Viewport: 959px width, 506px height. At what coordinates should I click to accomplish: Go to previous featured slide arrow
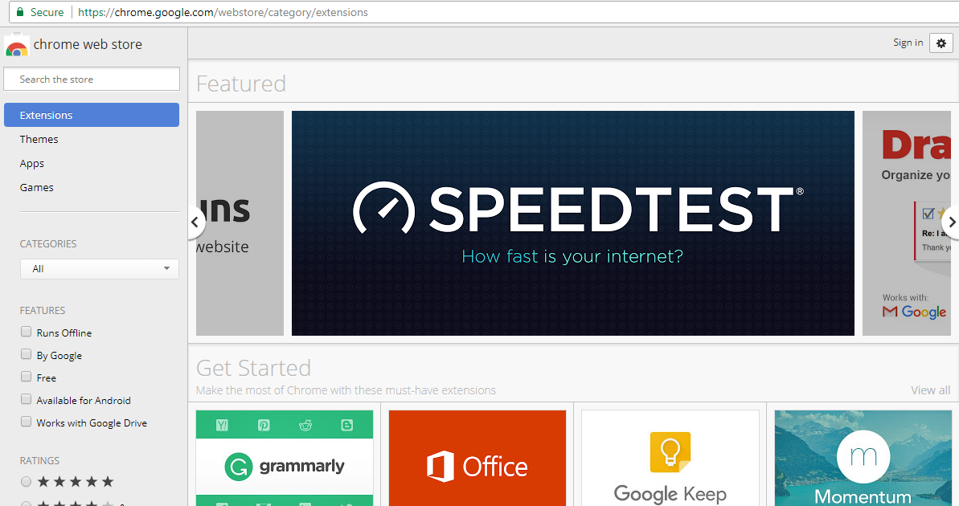(x=195, y=222)
